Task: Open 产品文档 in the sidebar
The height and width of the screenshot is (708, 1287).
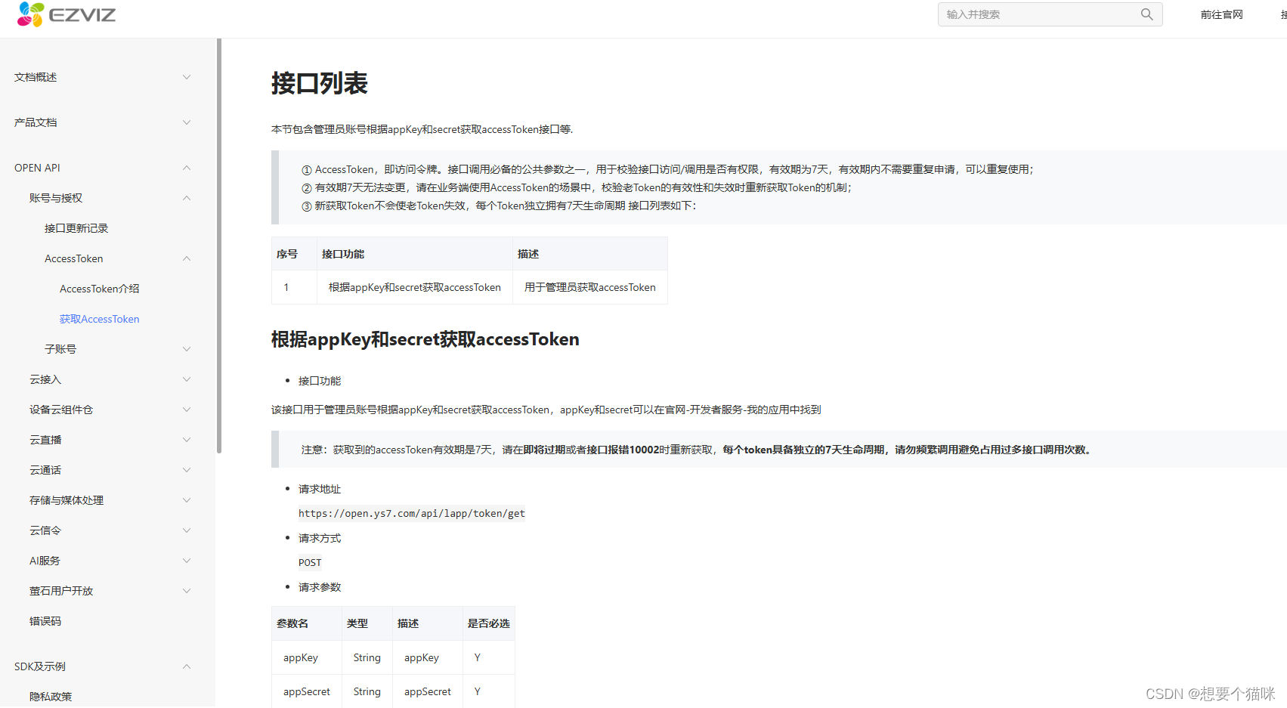Action: (36, 122)
